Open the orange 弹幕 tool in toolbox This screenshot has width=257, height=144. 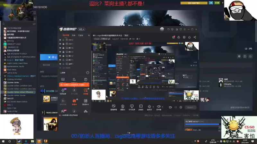[x=74, y=102]
